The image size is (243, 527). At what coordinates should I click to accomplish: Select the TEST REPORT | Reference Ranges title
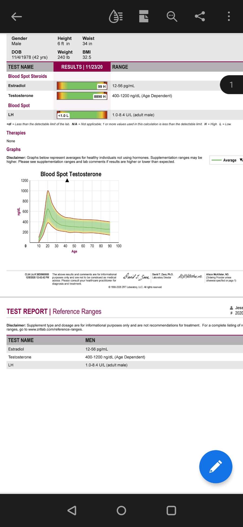point(54,312)
